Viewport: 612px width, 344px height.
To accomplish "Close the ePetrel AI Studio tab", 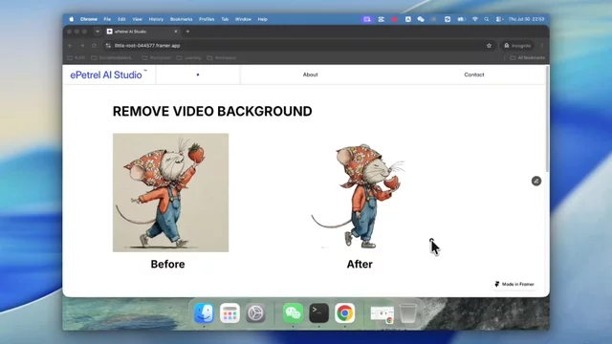I will click(x=176, y=32).
